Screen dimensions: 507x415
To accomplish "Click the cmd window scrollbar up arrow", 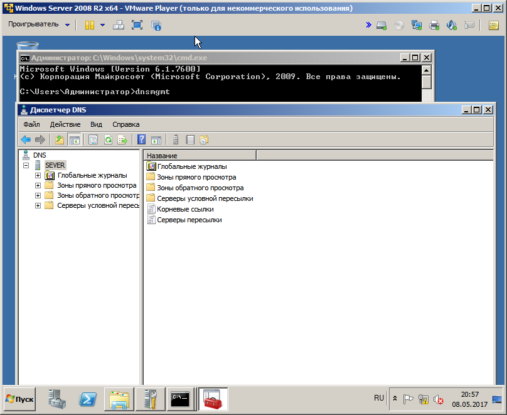I will pyautogui.click(x=427, y=70).
